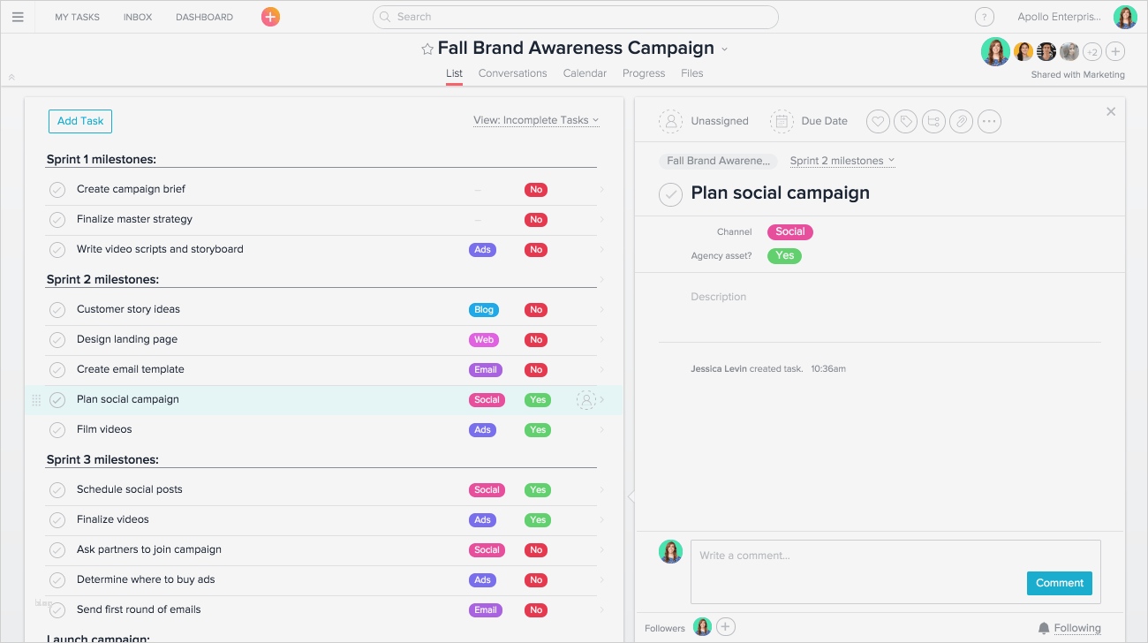Mark 'Create campaign brief' task complete
Viewport: 1148px width, 643px height.
click(57, 190)
